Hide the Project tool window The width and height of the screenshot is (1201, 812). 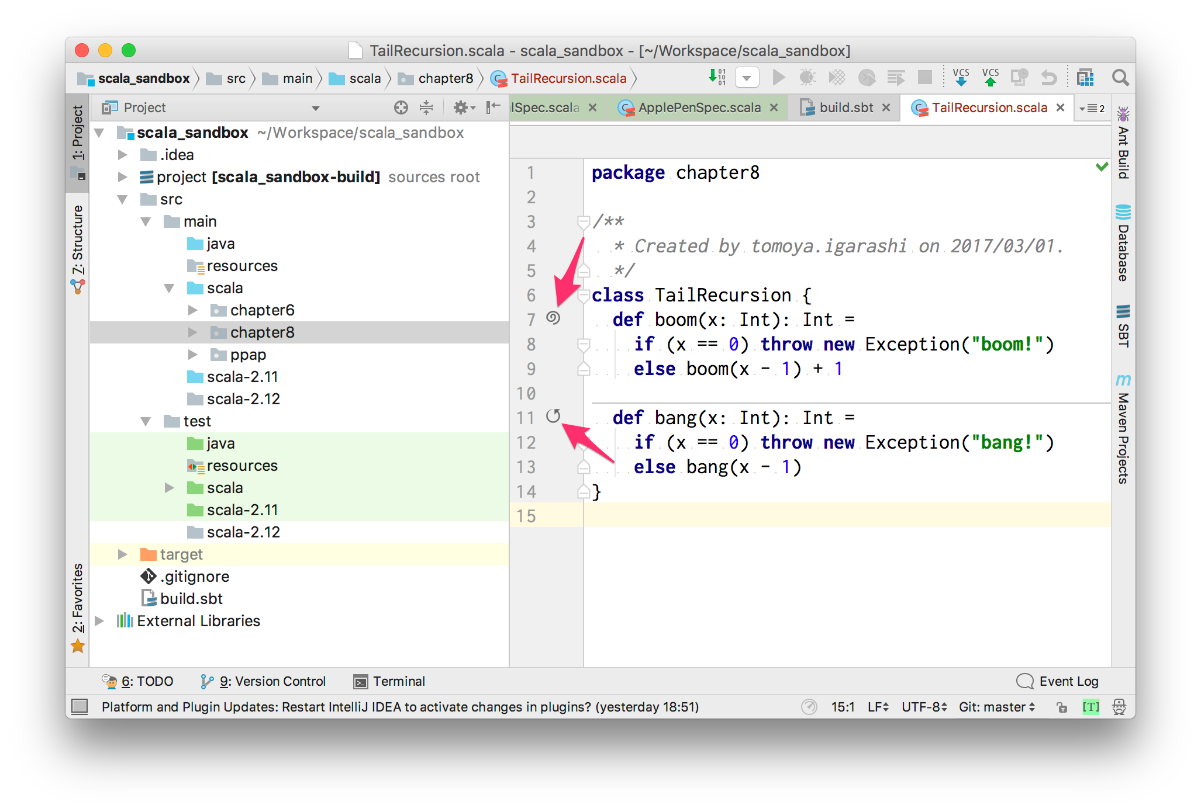click(493, 107)
